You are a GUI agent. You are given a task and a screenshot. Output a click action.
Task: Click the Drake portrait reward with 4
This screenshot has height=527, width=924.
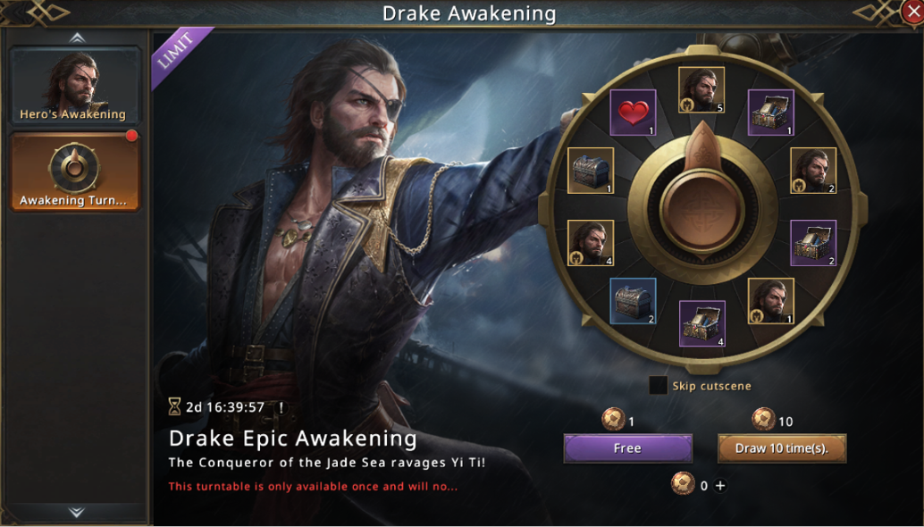pyautogui.click(x=591, y=243)
